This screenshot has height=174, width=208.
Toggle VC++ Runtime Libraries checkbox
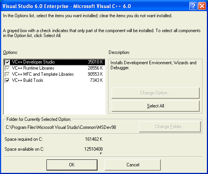7,68
